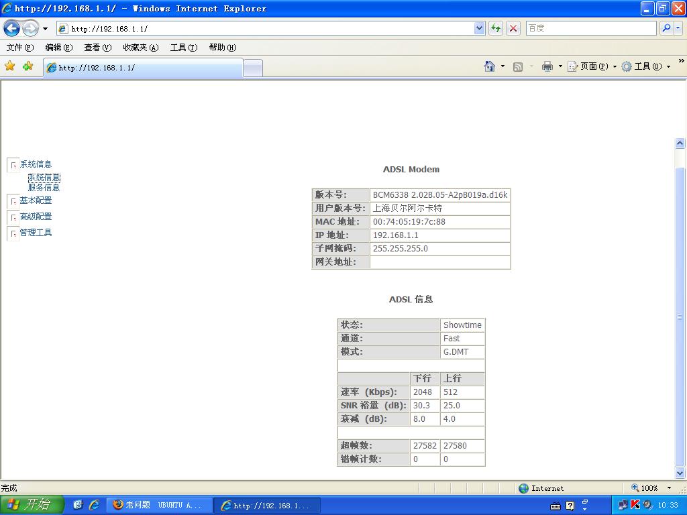Click the Home icon in command bar
Viewport: 687px width, 515px height.
click(x=489, y=66)
